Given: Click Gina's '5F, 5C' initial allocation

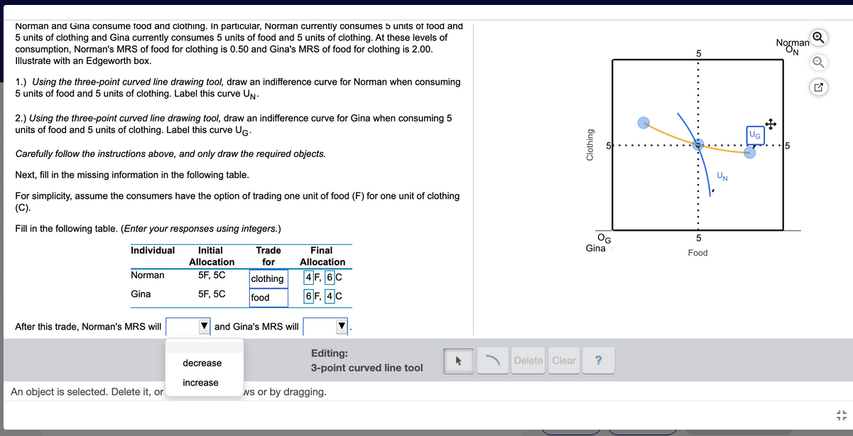Looking at the screenshot, I should tap(212, 293).
